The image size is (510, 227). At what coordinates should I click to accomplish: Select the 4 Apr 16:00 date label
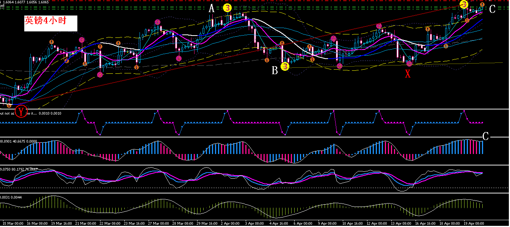279,223
